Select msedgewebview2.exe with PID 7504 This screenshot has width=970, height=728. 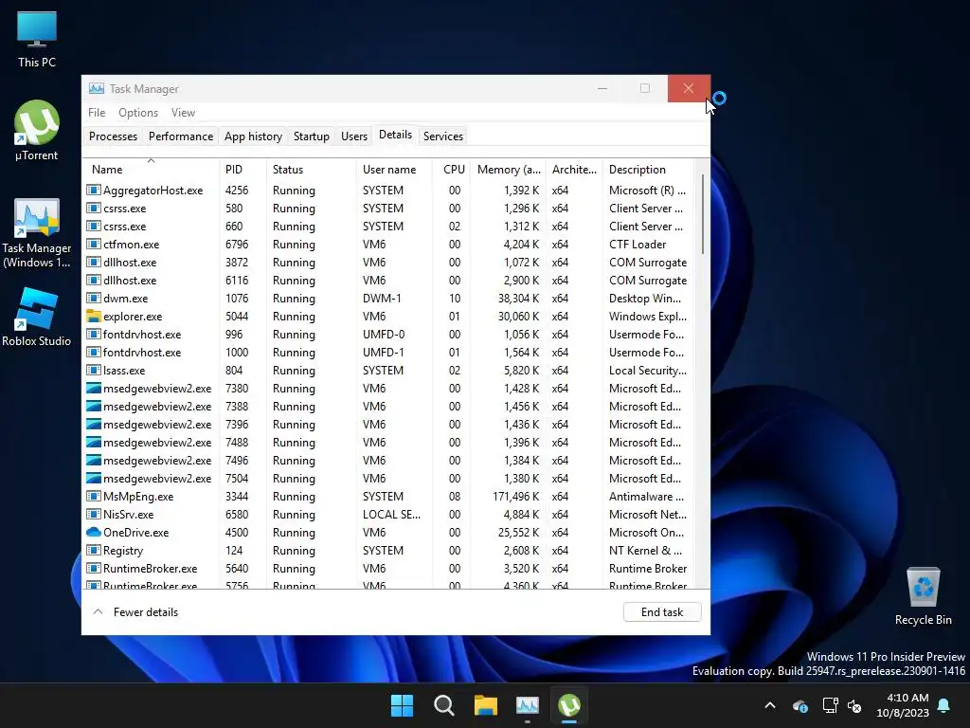(x=387, y=479)
